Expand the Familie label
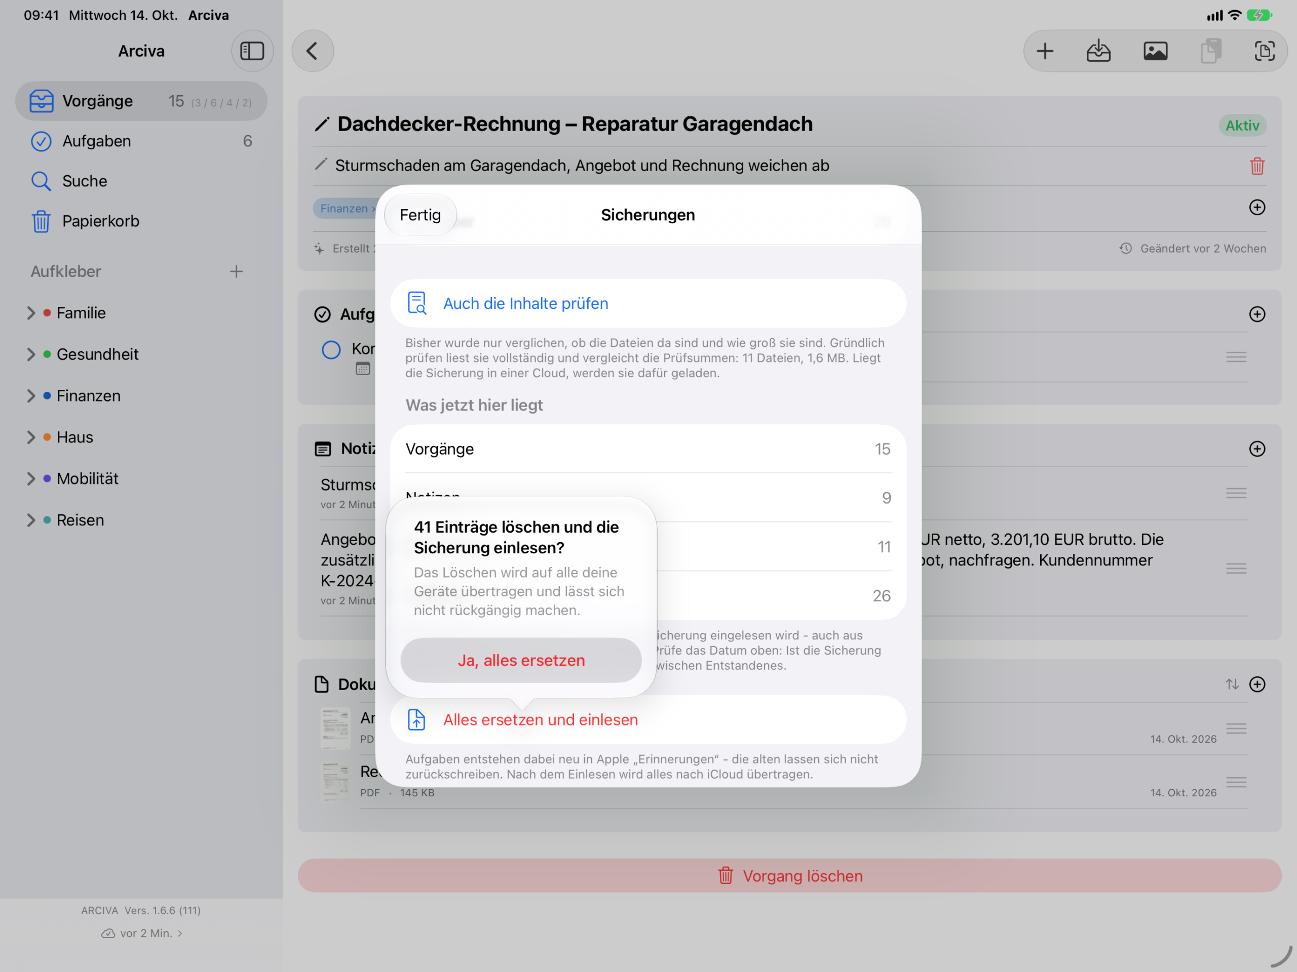The width and height of the screenshot is (1297, 972). pos(30,313)
